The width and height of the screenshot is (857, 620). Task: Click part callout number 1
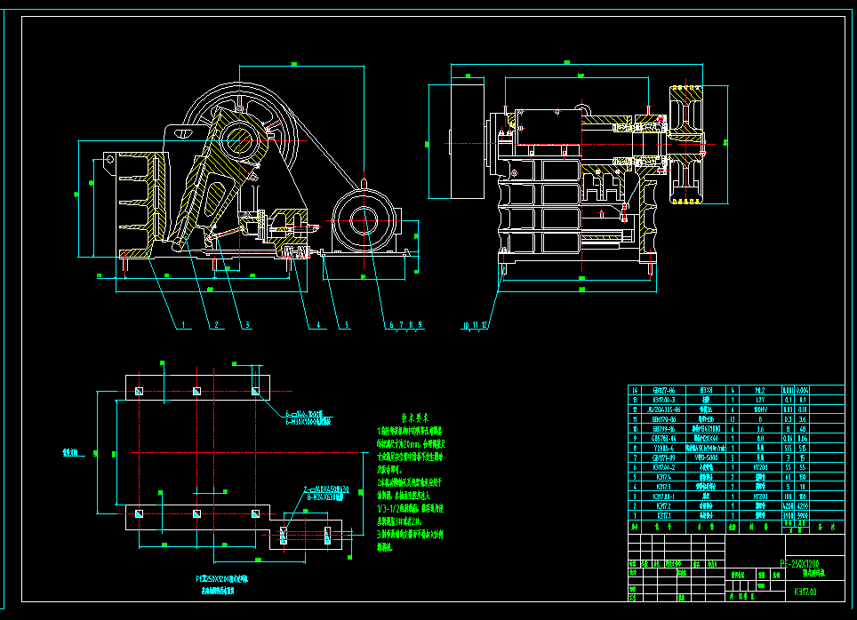coord(183,325)
